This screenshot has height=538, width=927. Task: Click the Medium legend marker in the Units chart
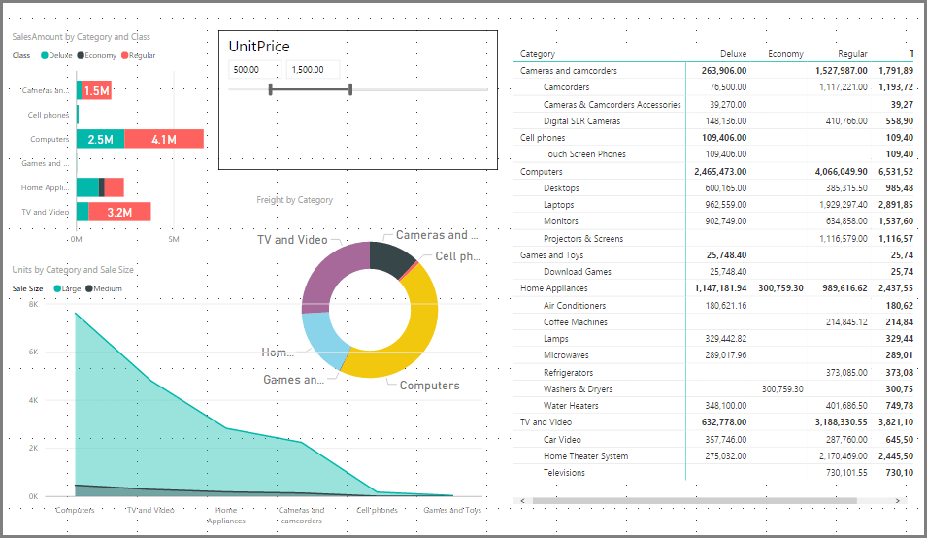[x=89, y=288]
